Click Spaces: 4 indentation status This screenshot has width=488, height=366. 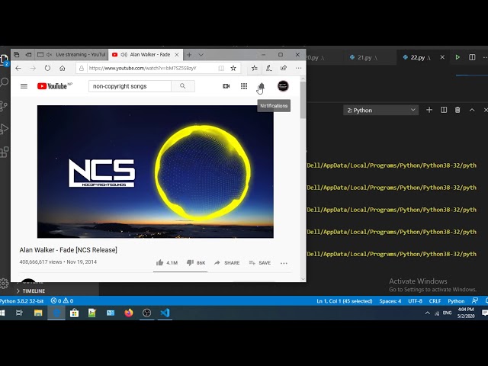(x=390, y=301)
